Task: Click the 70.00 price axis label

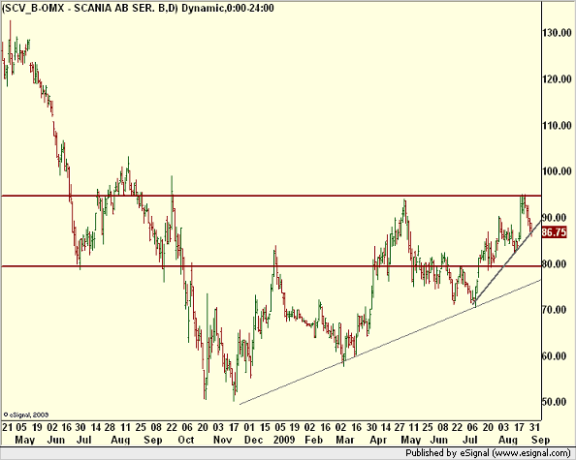Action: (x=555, y=310)
